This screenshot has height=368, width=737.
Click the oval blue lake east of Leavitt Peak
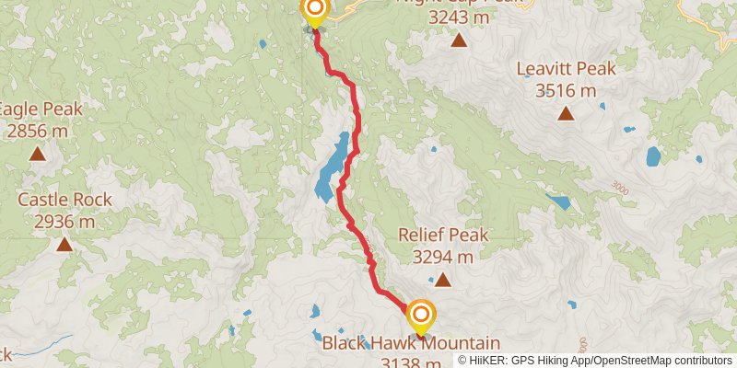[x=653, y=156]
